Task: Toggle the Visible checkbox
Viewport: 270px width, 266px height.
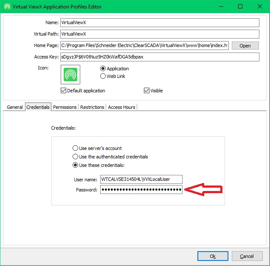Action: tap(146, 90)
